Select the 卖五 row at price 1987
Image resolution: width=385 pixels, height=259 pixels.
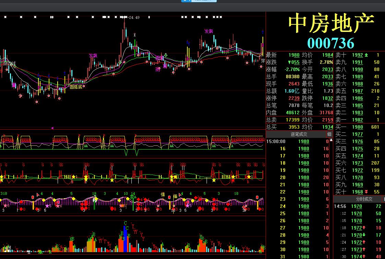tap(359, 91)
